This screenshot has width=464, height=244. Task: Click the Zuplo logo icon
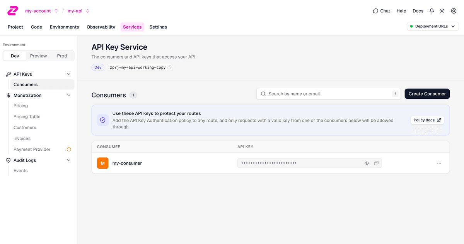13,11
